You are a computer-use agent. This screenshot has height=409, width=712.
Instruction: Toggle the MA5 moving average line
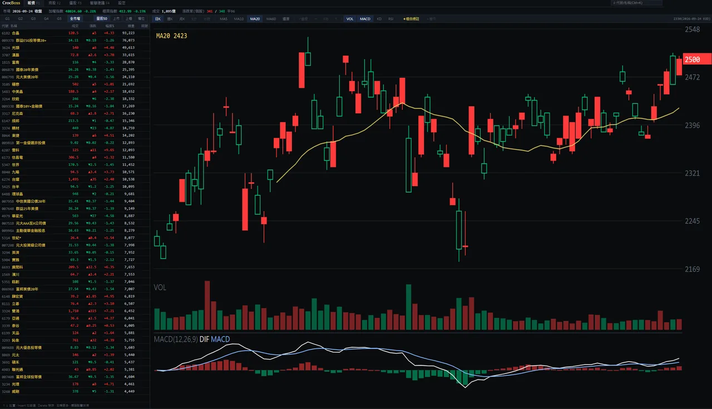click(224, 19)
